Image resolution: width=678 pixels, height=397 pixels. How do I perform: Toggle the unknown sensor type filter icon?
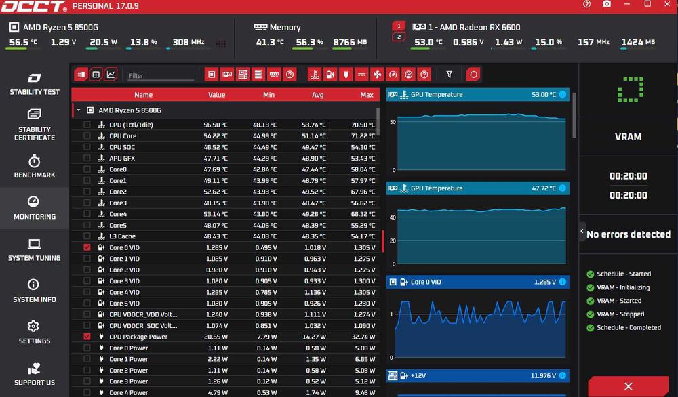pos(424,75)
